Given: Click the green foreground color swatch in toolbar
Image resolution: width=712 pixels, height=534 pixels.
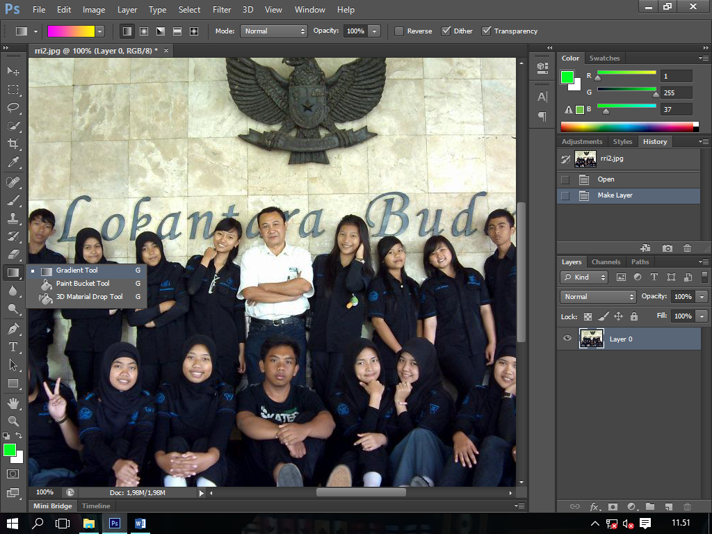Looking at the screenshot, I should click(10, 450).
